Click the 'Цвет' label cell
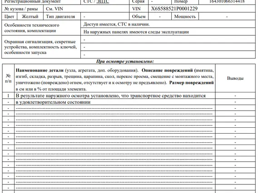Viewport: 258px width, 193px height. [x=9, y=17]
